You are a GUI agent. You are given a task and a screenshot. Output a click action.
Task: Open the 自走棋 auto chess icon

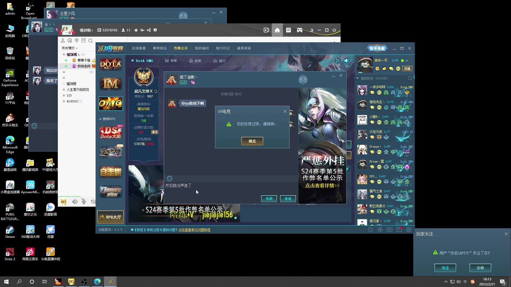[x=110, y=172]
